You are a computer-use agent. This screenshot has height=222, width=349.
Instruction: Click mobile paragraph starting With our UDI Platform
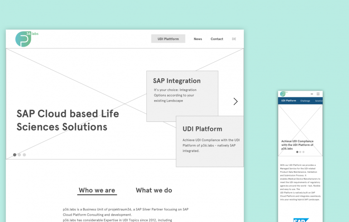300,182
